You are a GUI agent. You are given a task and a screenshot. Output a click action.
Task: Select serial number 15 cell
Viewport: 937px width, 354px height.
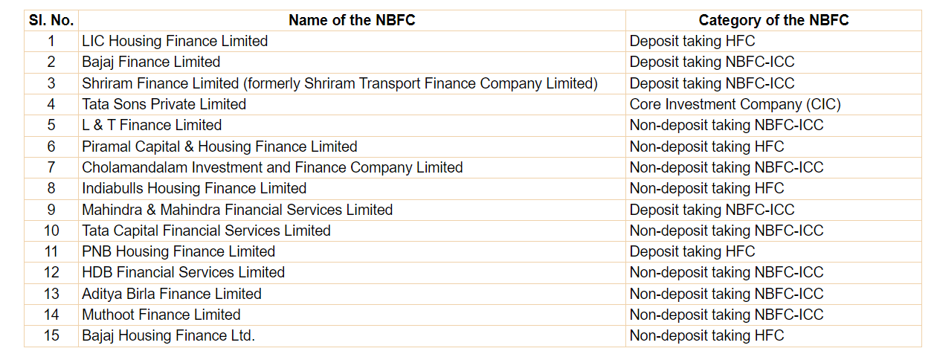51,335
